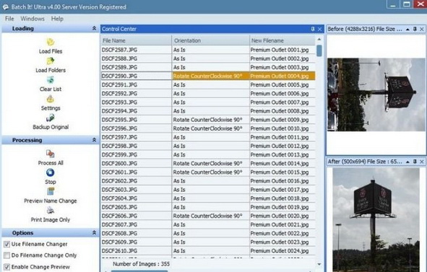The height and width of the screenshot is (272, 427).
Task: Click the Before image preview thumbnail
Action: coord(376,95)
